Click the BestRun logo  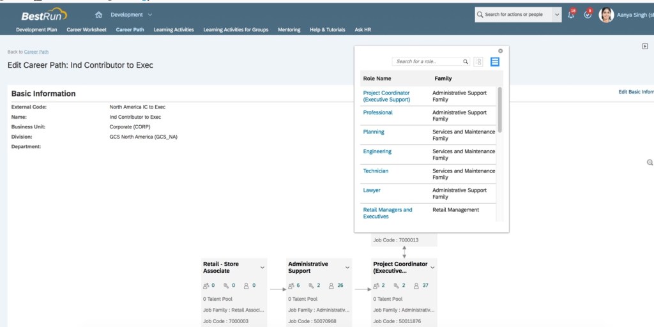click(x=43, y=15)
